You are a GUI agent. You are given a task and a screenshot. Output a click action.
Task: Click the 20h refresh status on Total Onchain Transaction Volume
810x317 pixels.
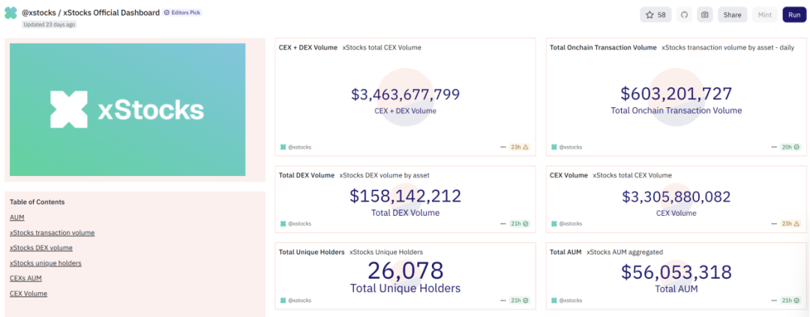(790, 148)
